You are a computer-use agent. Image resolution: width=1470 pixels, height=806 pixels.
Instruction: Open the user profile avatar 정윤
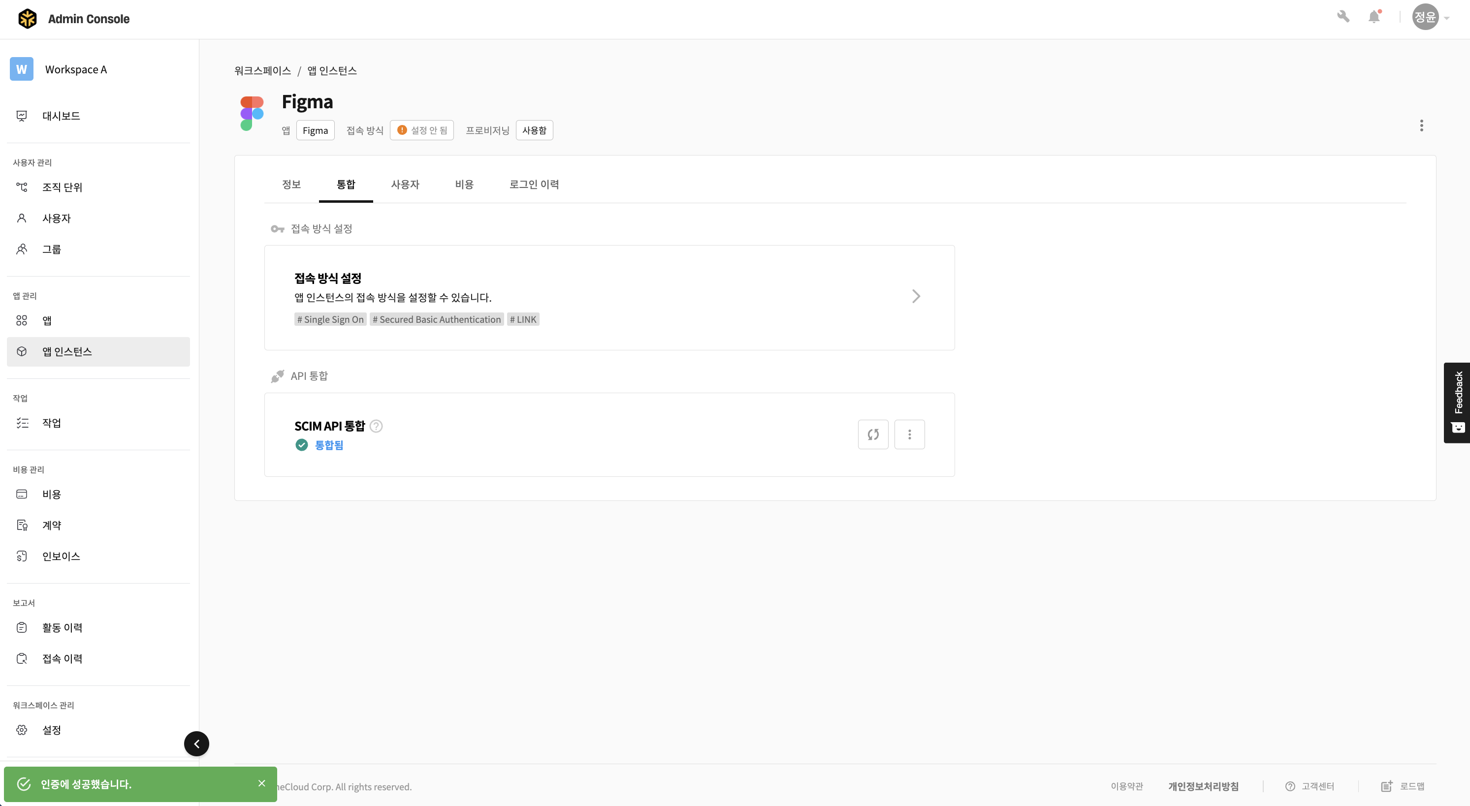pos(1425,17)
